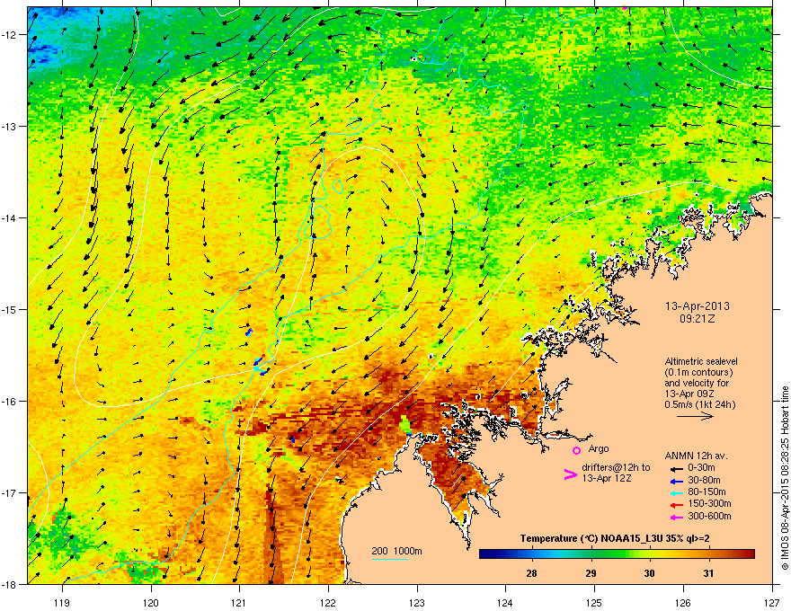The image size is (791, 611).
Task: Click the cyan 80-150m legend arrow
Action: [675, 492]
